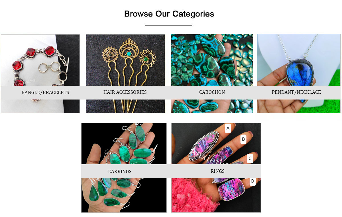
Task: Select ring label B
Action: tap(243, 139)
